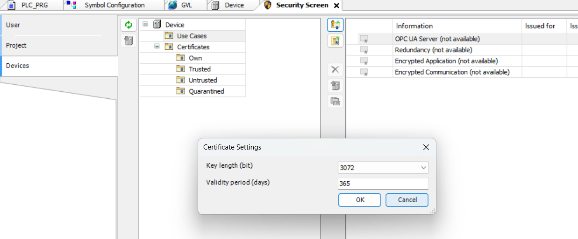Screen dimensions: 578x239
Task: Cancel the Certificate Settings dialog
Action: tap(407, 200)
